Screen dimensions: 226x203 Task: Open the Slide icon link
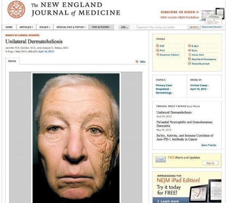click(137, 62)
